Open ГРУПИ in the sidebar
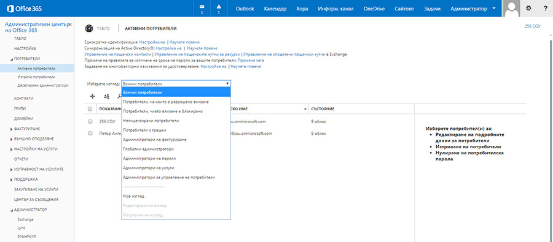This screenshot has height=242, width=553. pos(20,108)
